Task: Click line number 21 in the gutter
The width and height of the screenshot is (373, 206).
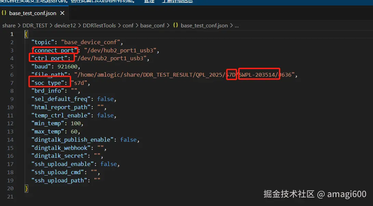Action: point(10,197)
